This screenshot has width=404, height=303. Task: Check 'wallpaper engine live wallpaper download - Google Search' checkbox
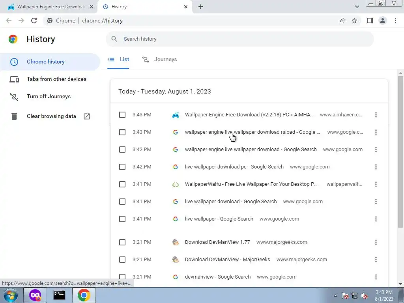tap(122, 150)
